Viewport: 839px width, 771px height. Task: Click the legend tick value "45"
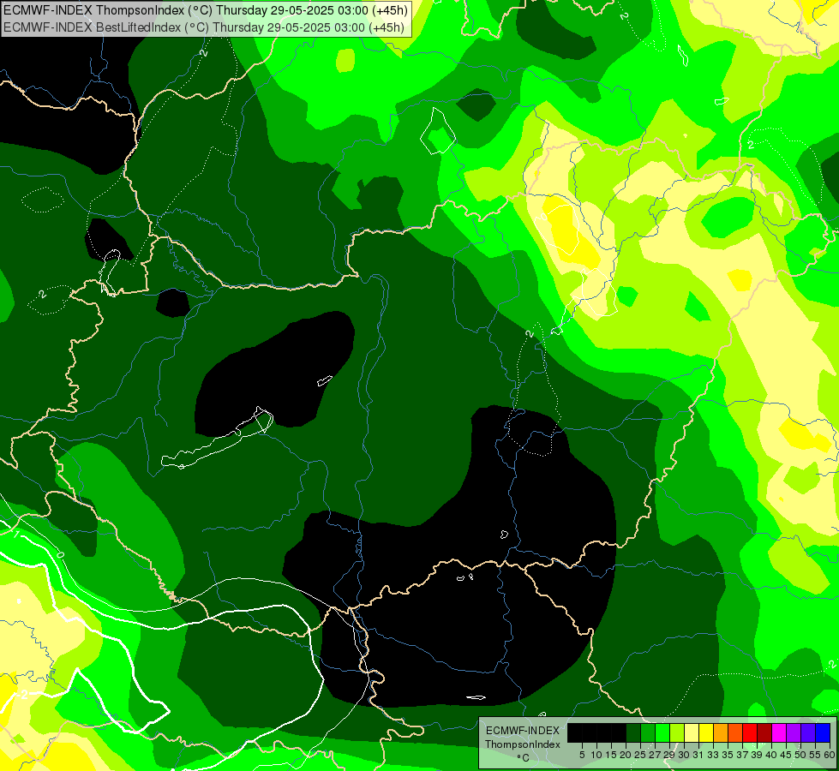[787, 755]
